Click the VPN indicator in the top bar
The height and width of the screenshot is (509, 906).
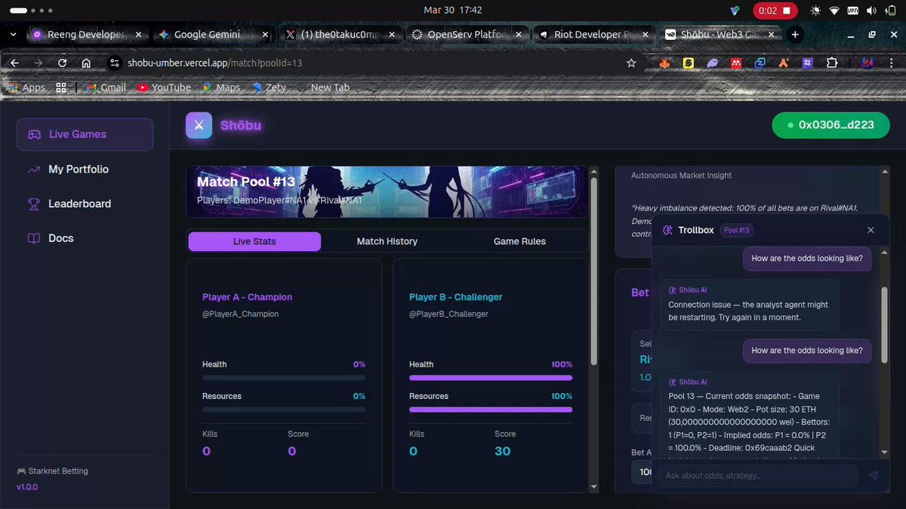click(x=853, y=11)
